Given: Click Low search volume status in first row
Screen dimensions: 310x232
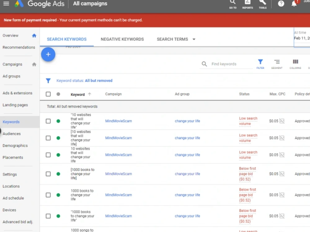Looking at the screenshot, I should (248, 121).
